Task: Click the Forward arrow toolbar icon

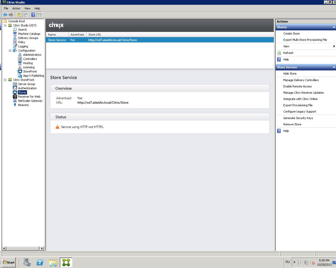Action: pyautogui.click(x=11, y=15)
